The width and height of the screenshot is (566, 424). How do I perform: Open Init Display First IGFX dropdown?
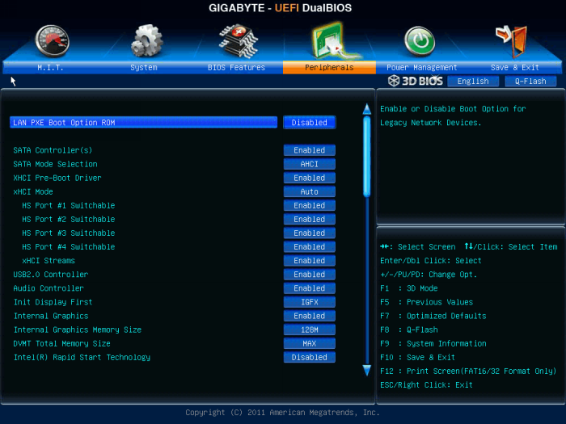(309, 302)
